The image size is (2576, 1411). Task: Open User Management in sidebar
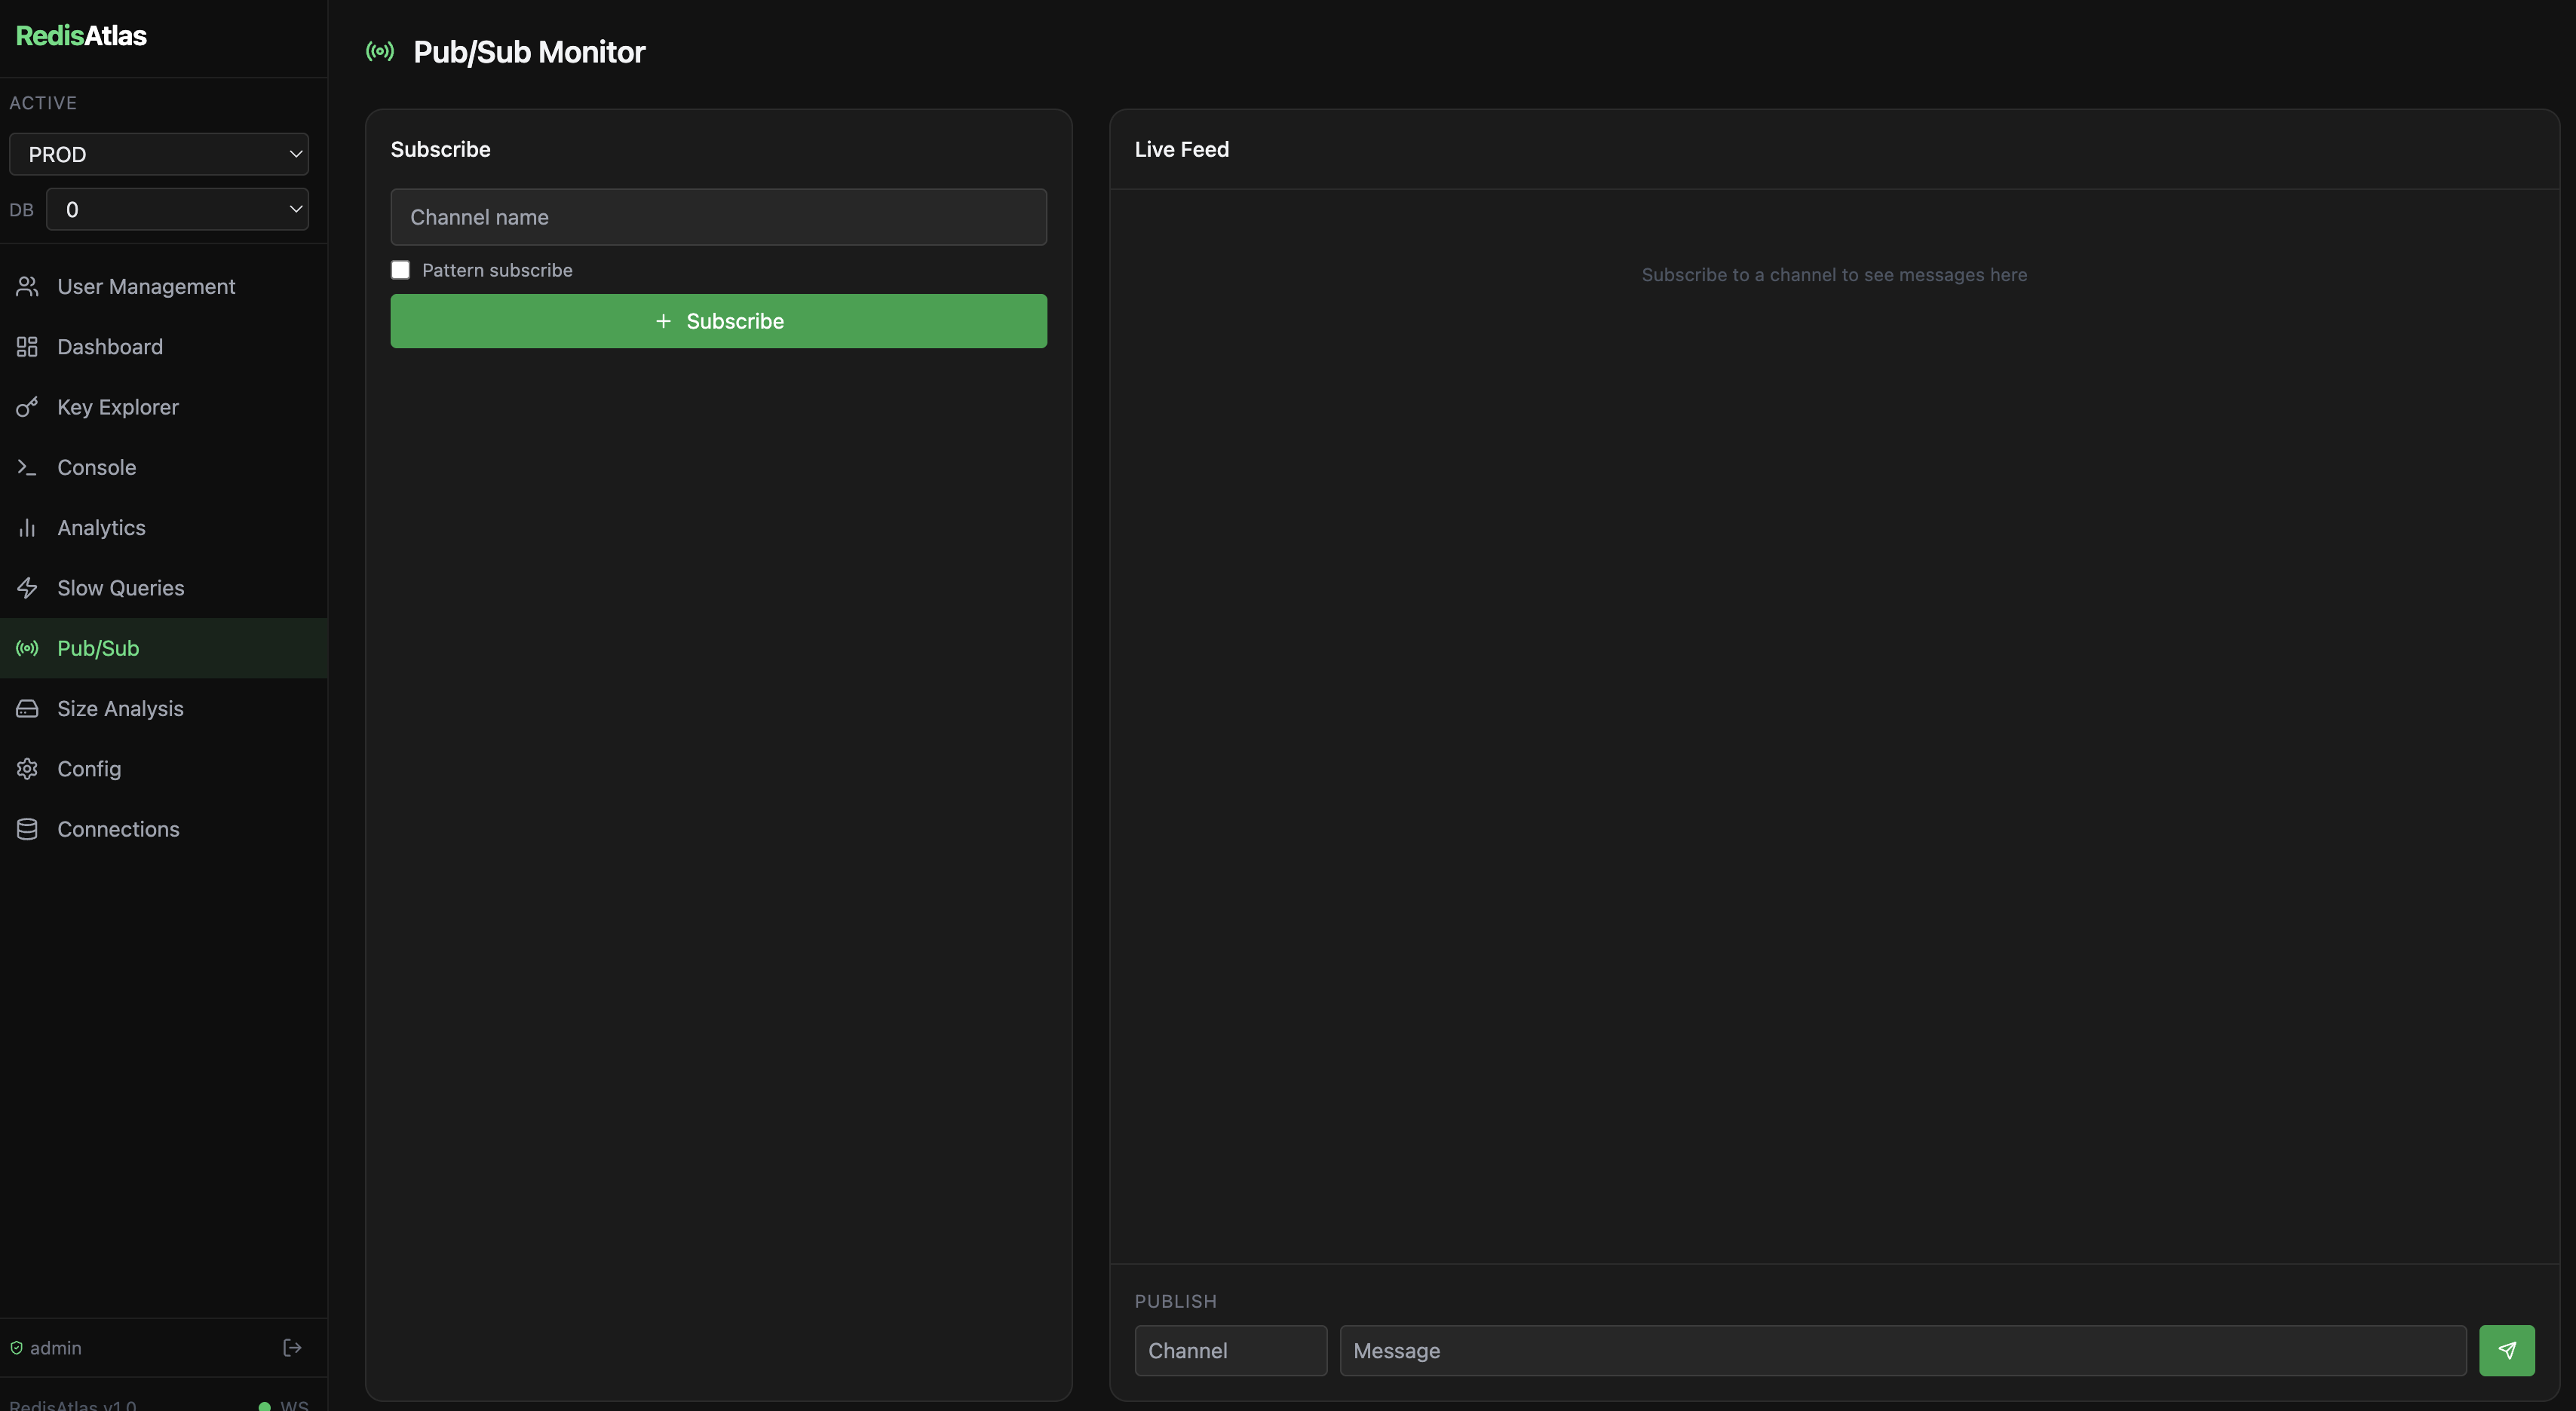coord(146,286)
